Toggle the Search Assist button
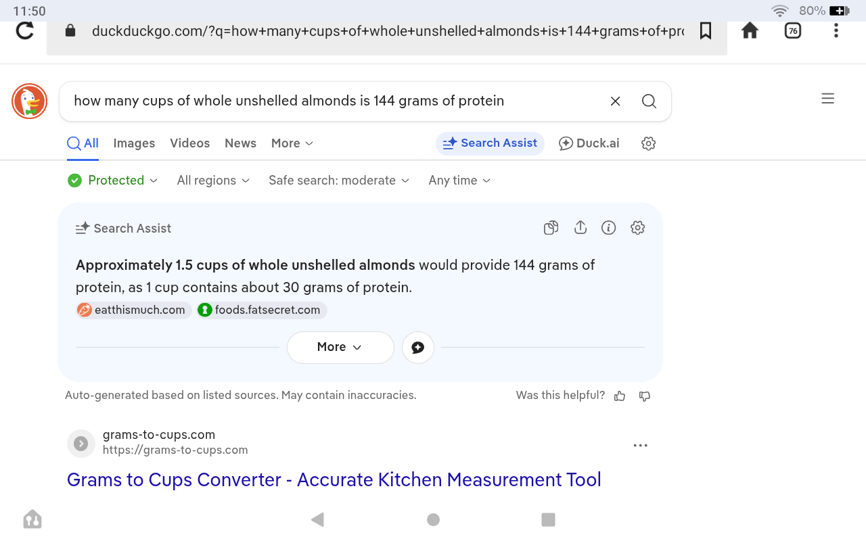Screen dimensions: 866x541 click(x=490, y=143)
